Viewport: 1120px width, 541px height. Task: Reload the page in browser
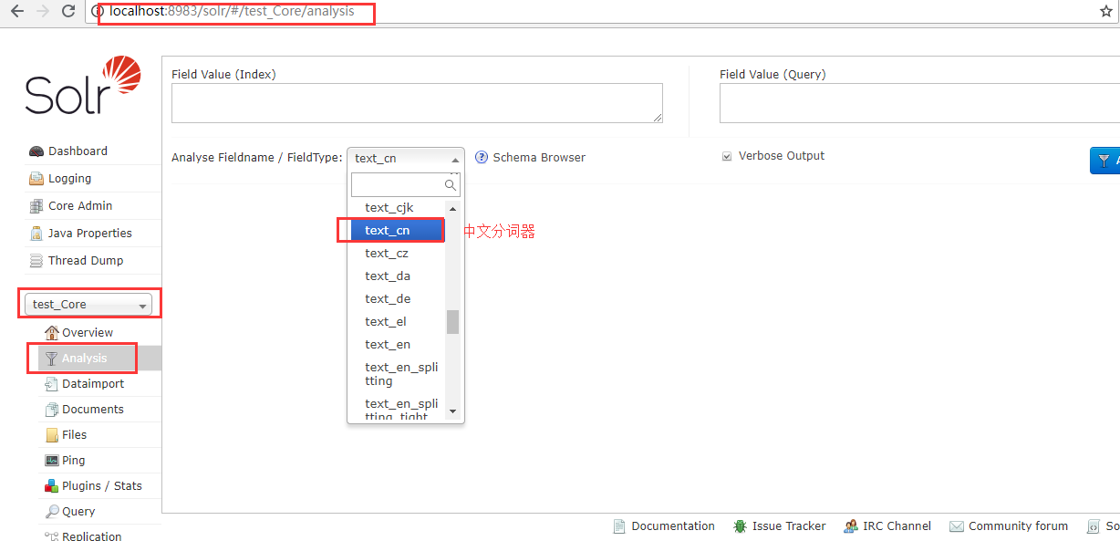tap(68, 12)
